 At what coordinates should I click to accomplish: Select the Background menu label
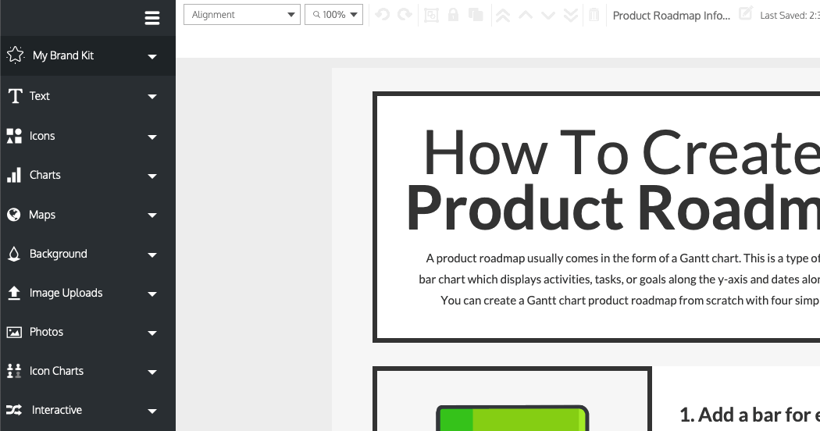pyautogui.click(x=59, y=255)
